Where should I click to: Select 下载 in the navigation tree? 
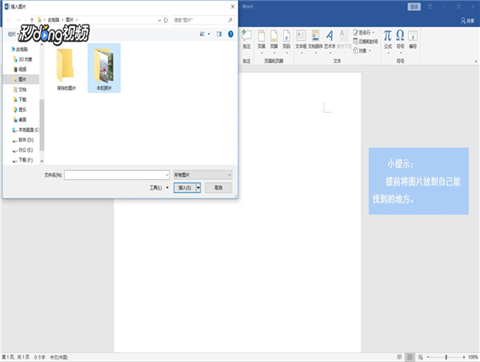(x=23, y=99)
